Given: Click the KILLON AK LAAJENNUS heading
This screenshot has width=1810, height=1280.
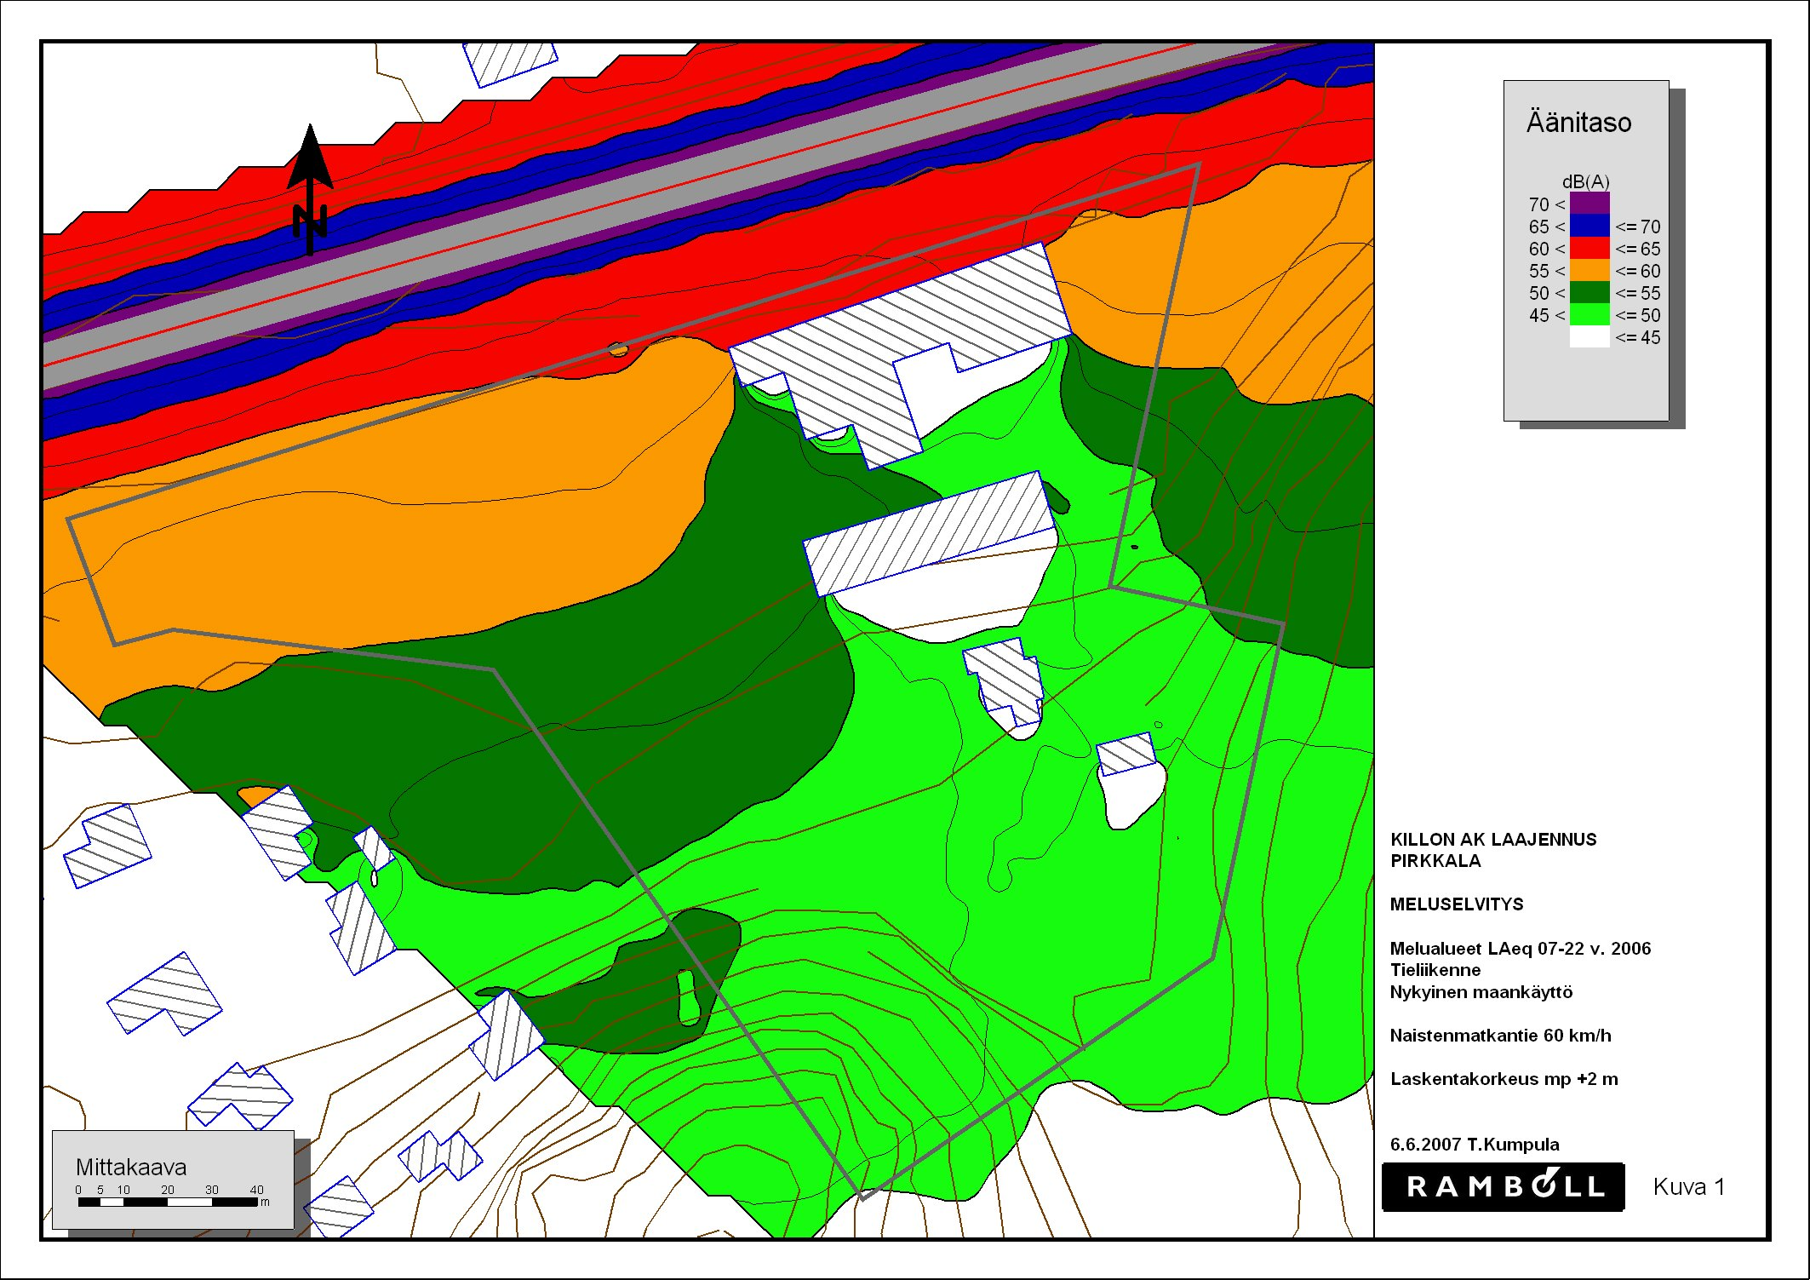Looking at the screenshot, I should (1493, 839).
